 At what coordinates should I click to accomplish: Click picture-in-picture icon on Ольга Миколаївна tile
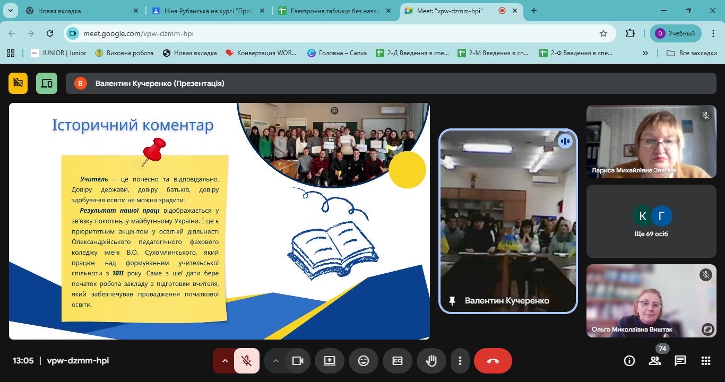707,329
